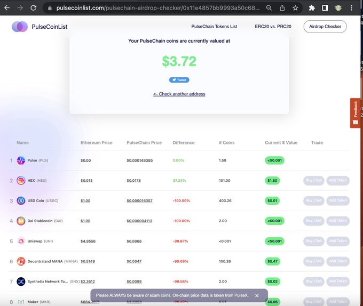This screenshot has height=306, width=363.
Task: Click the Tweet button
Action: click(179, 80)
